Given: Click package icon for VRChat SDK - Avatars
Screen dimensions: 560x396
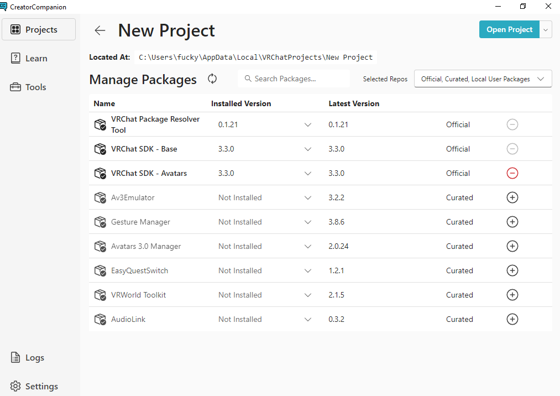Looking at the screenshot, I should coord(100,173).
